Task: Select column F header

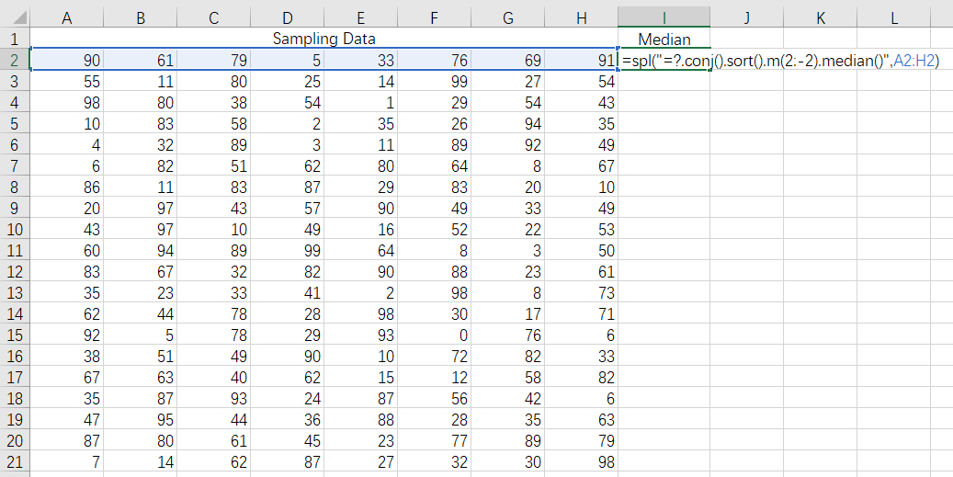Action: 434,17
